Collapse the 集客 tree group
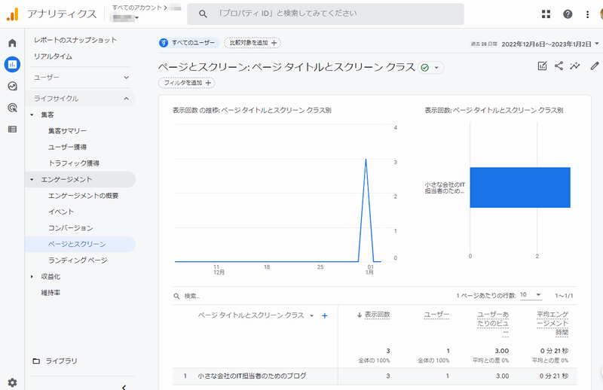This screenshot has height=390, width=603. [32, 114]
